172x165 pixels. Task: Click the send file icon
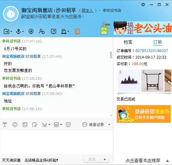tap(7, 32)
